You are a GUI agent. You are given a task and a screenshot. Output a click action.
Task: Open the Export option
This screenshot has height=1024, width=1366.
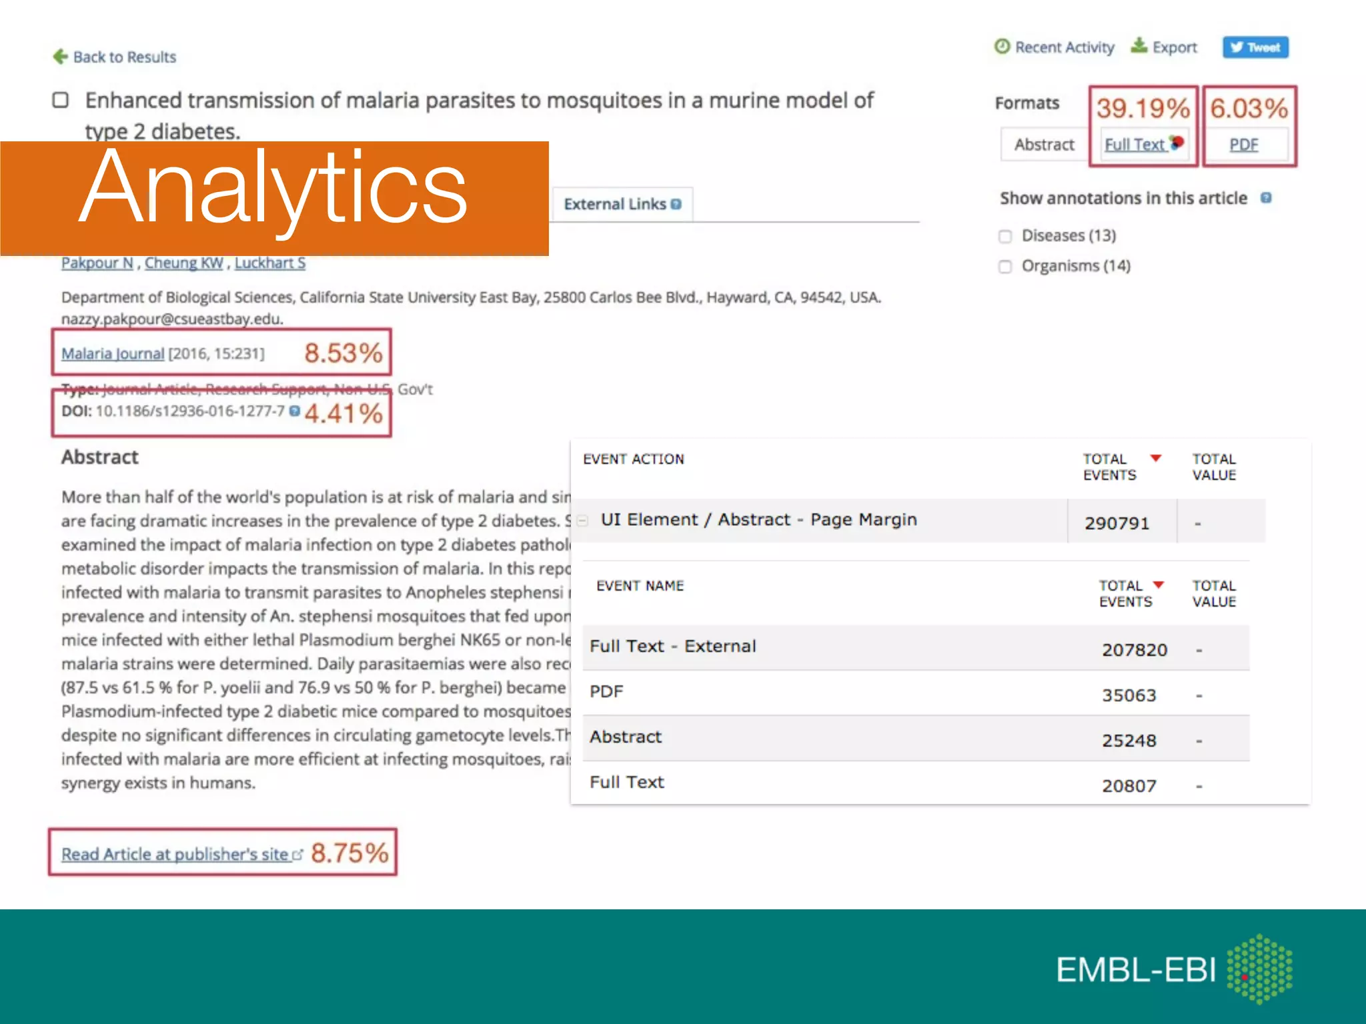coord(1175,47)
